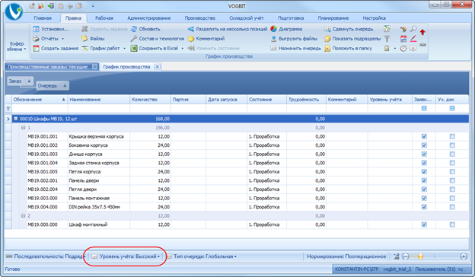The image size is (475, 277).
Task: Click the Обновить refresh icon
Action: click(134, 29)
